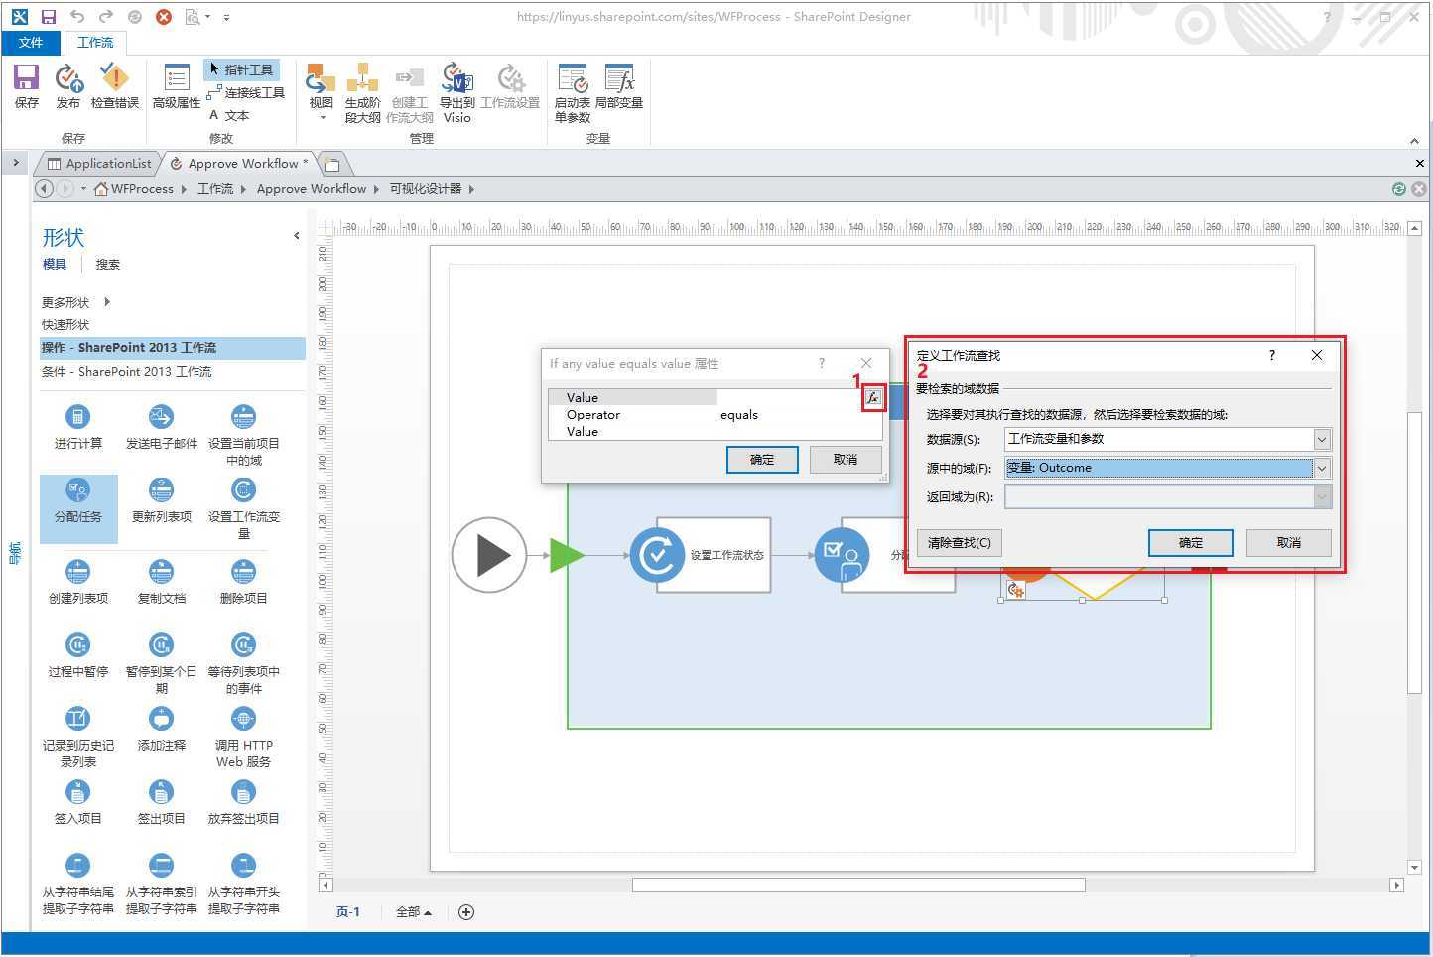Click the canvas horizontal scrollbar

[858, 885]
